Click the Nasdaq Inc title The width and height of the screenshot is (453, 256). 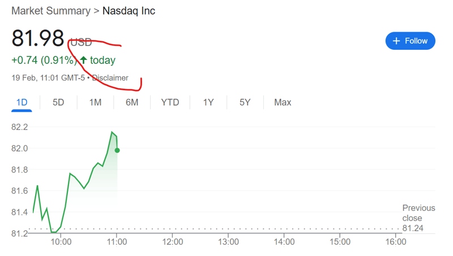click(129, 11)
